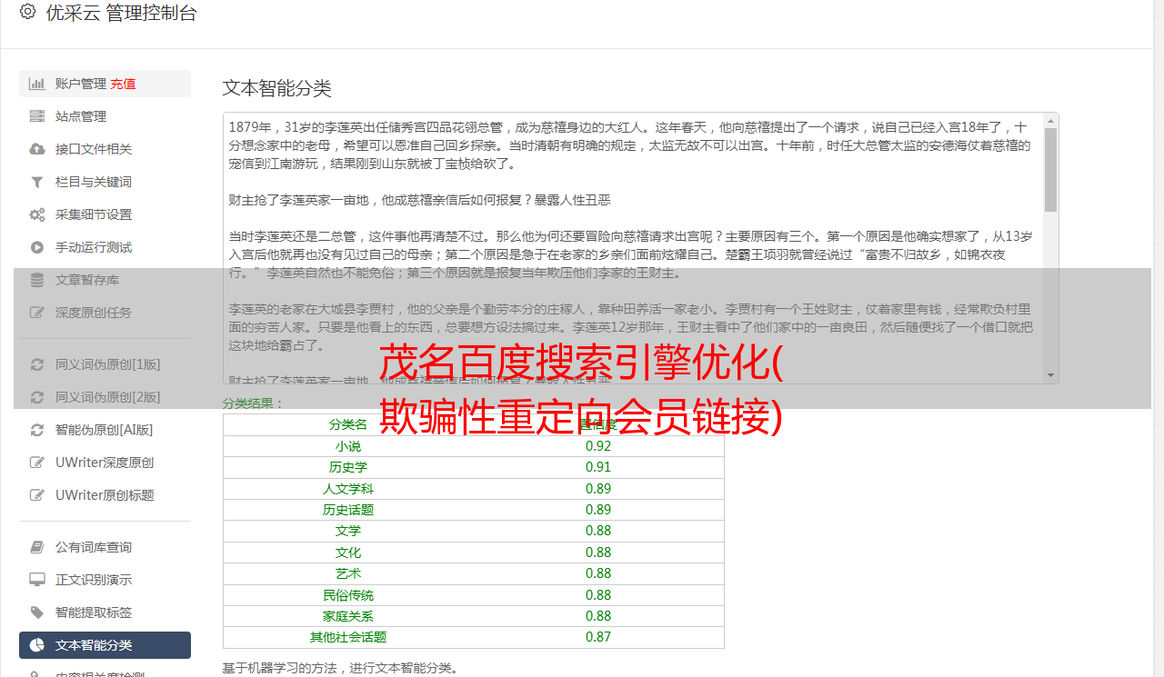Click the 人文学科 category cell
Screen dimensions: 1164x677
point(348,489)
